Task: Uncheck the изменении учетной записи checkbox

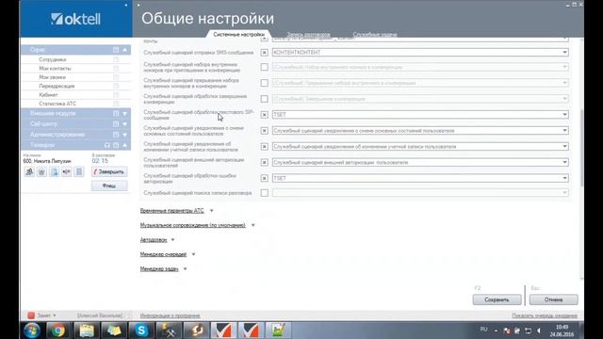Action: 264,147
